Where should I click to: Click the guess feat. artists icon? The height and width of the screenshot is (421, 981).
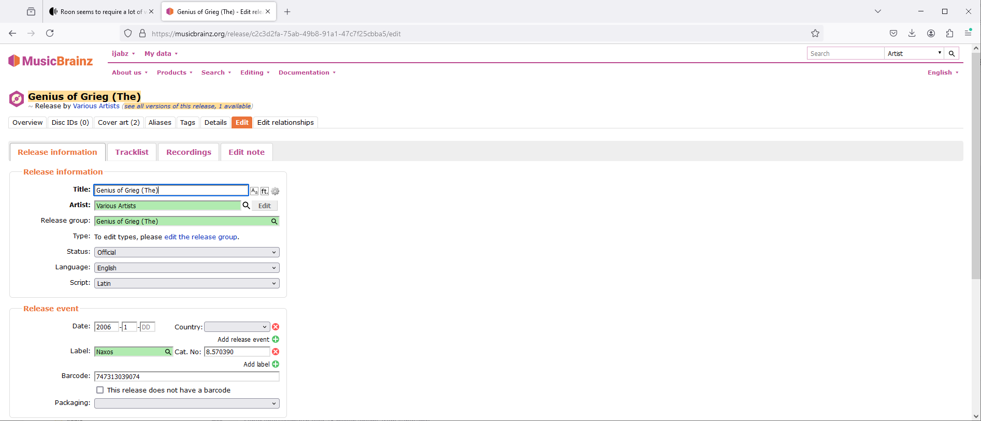pos(265,191)
